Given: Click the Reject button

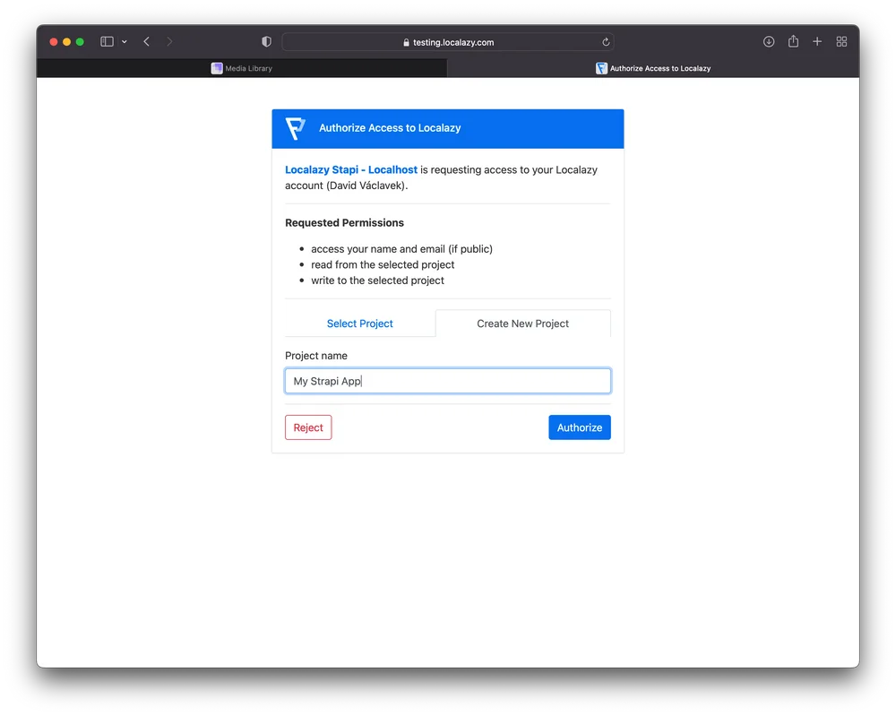Looking at the screenshot, I should click(307, 427).
